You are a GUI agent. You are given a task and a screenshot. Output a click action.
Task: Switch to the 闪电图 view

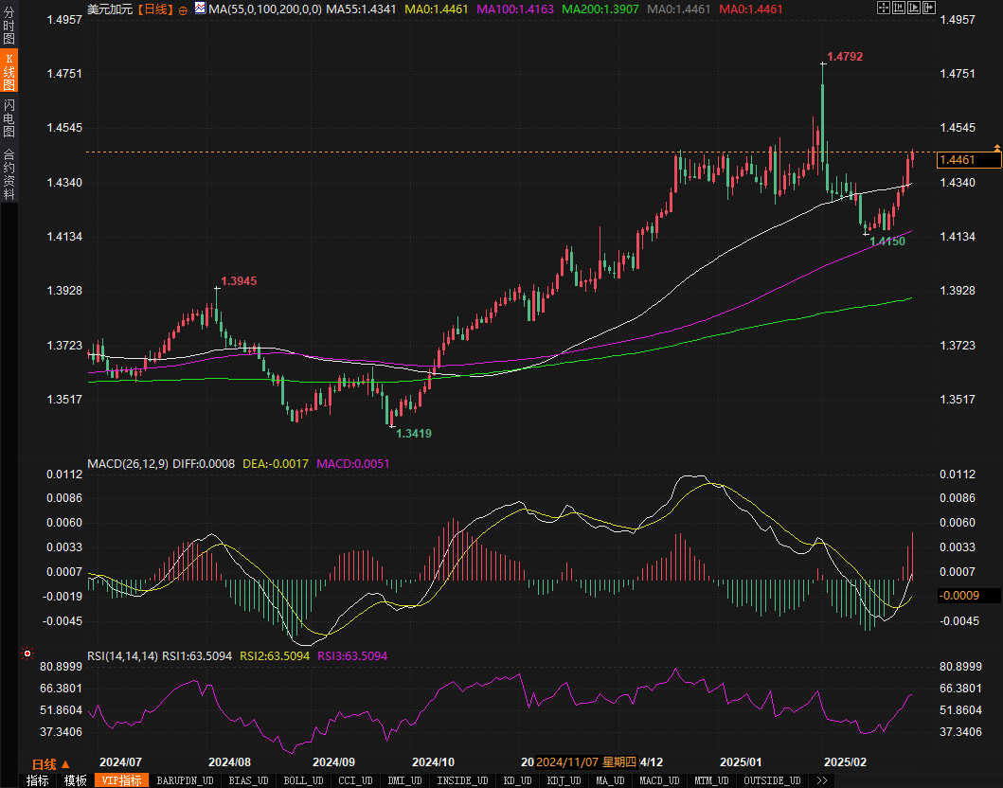pyautogui.click(x=9, y=117)
